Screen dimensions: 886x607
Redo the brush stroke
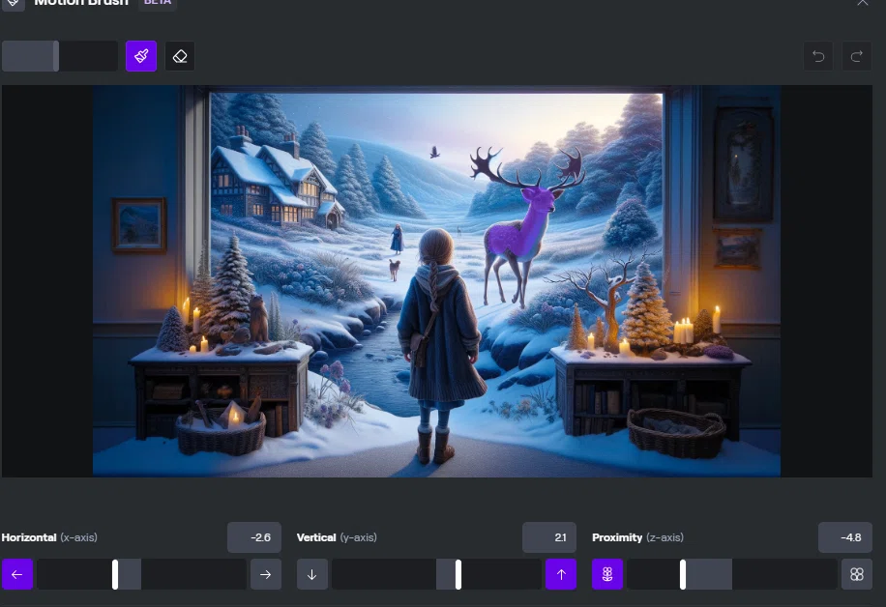point(857,56)
